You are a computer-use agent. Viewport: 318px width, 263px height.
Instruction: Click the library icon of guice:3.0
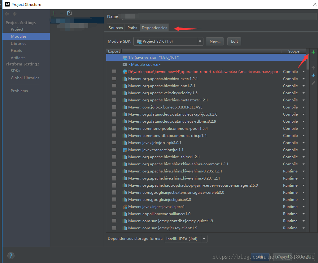tap(125, 200)
